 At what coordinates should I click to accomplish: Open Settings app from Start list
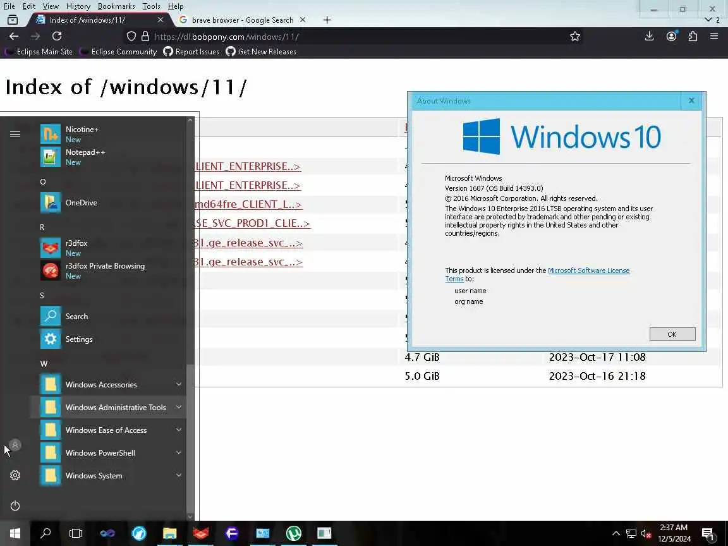pyautogui.click(x=107, y=339)
